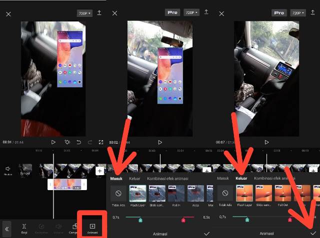320x238 pixels.
Task: Close the editor on the 00:01 screen
Action: 8,14
